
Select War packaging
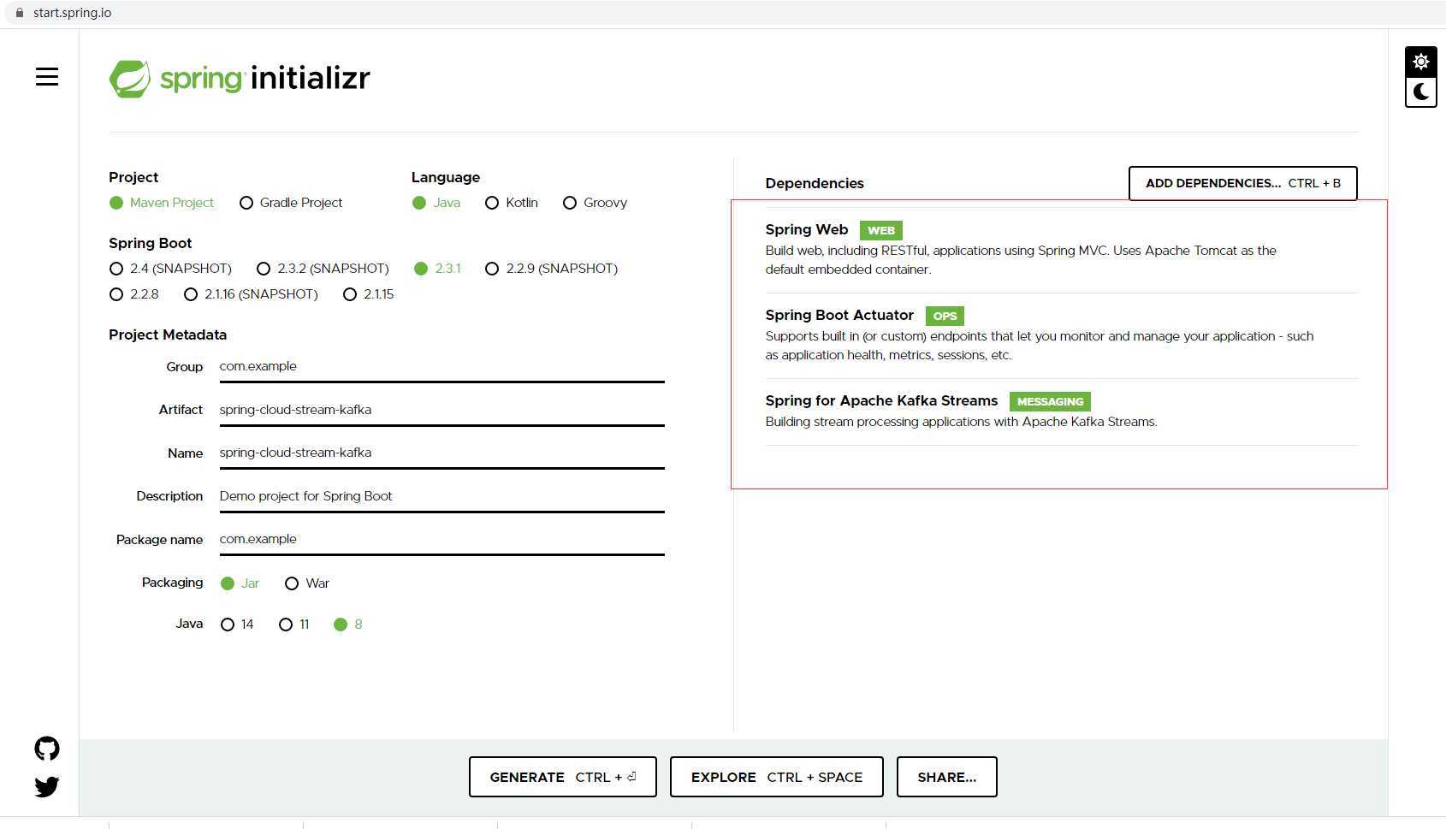click(x=306, y=583)
